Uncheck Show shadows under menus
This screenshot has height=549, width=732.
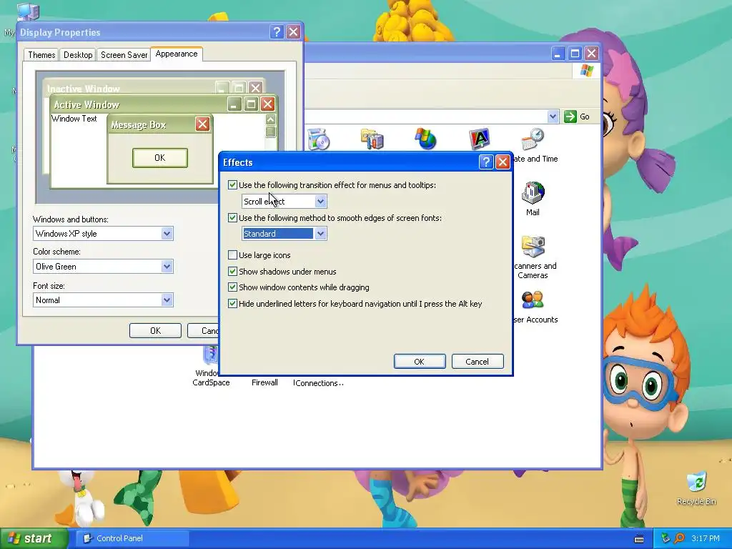pyautogui.click(x=232, y=271)
